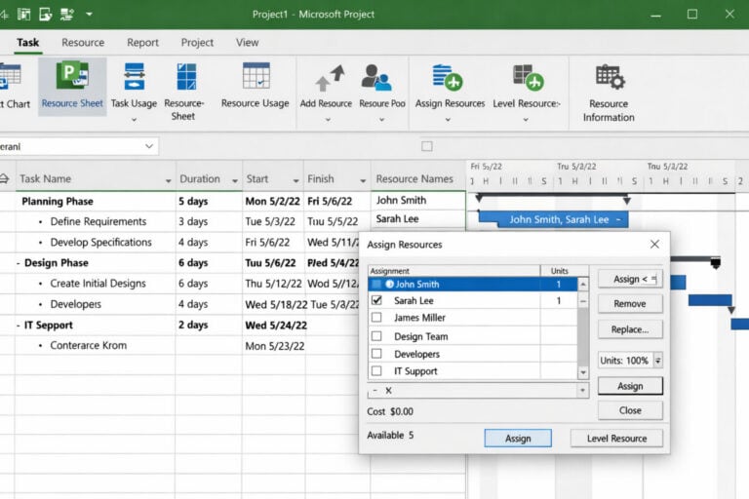The image size is (749, 499).
Task: Click the Add Resource icon
Action: click(x=330, y=77)
